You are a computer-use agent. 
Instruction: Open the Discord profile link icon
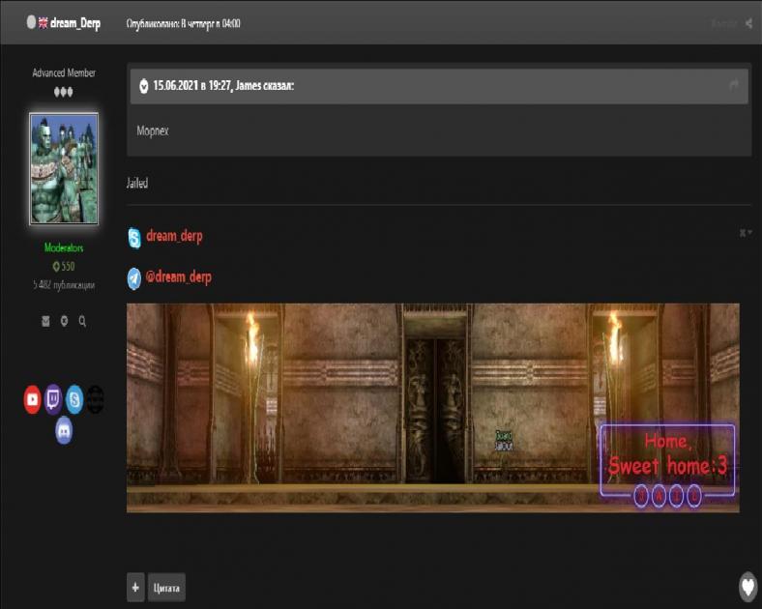tap(64, 428)
